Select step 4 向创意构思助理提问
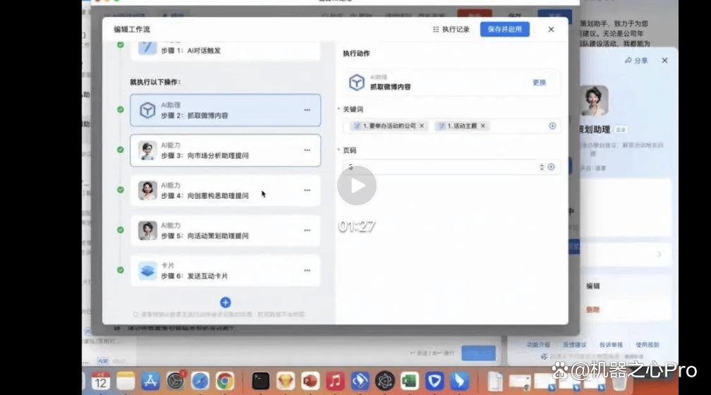711x395 pixels. coord(226,190)
